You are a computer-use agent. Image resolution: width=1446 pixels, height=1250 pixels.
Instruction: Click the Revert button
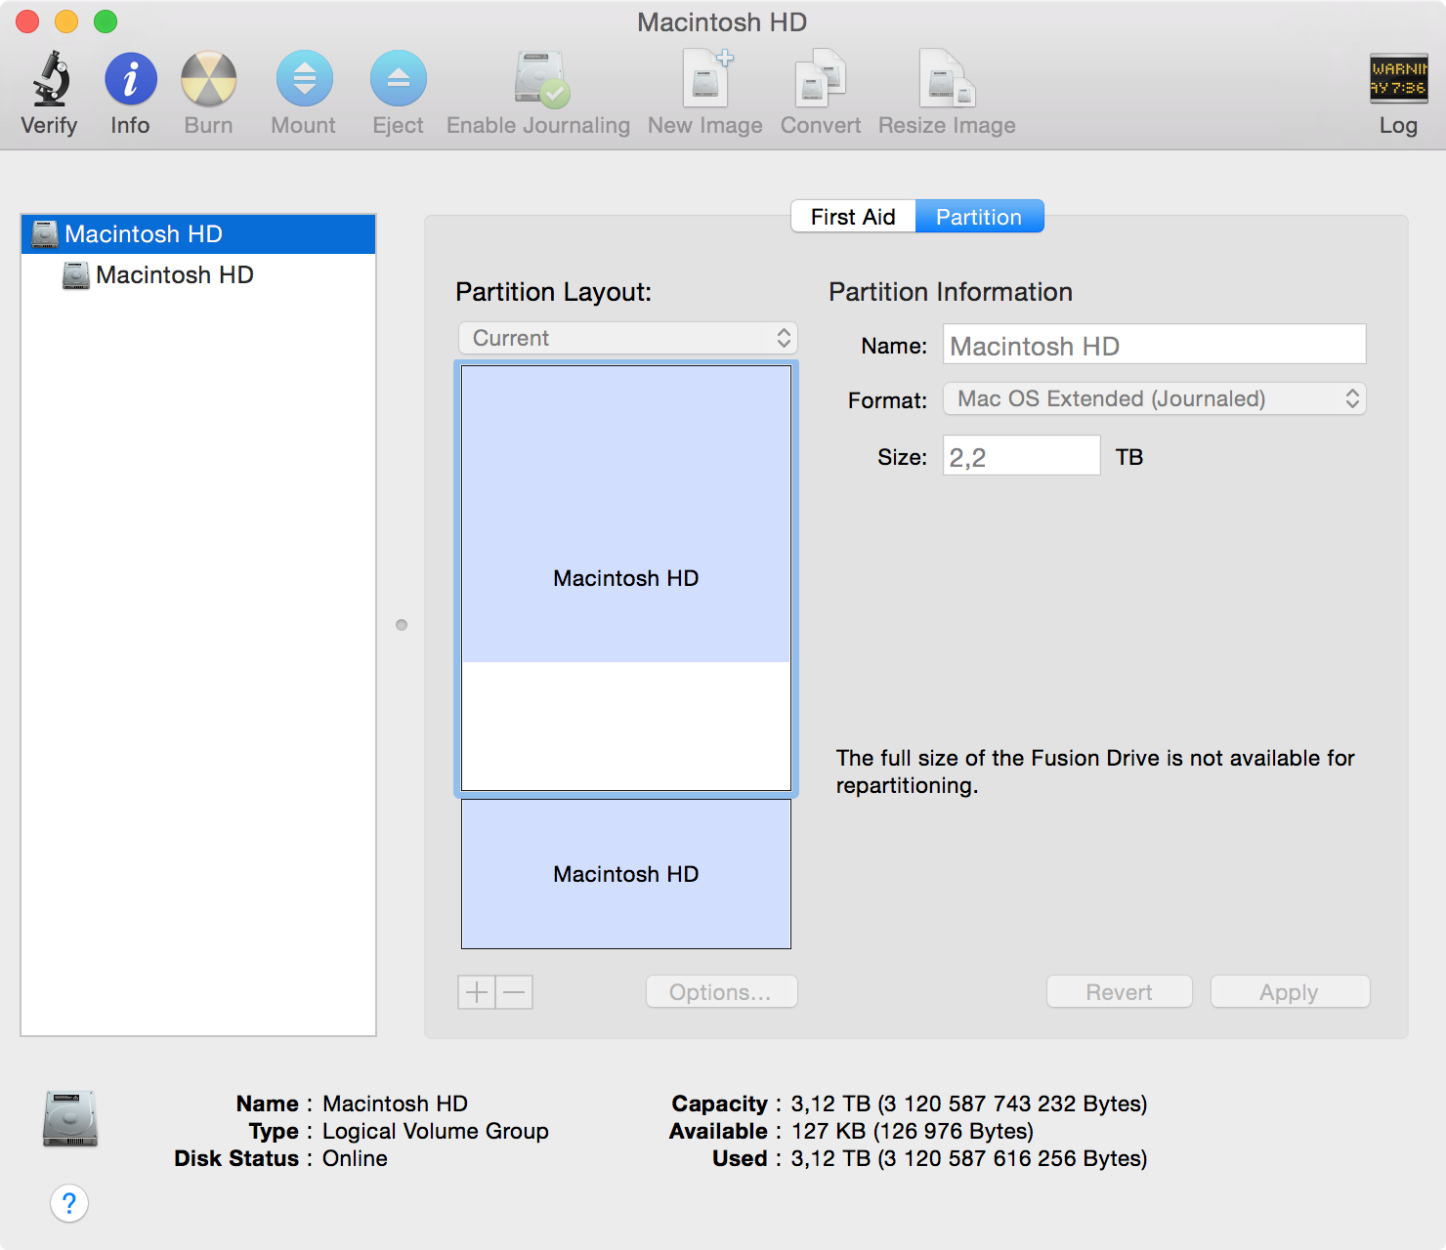click(x=1120, y=992)
